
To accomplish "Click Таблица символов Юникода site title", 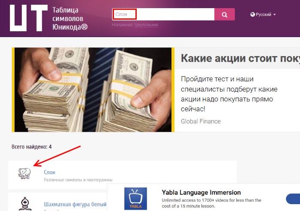I will (x=70, y=18).
